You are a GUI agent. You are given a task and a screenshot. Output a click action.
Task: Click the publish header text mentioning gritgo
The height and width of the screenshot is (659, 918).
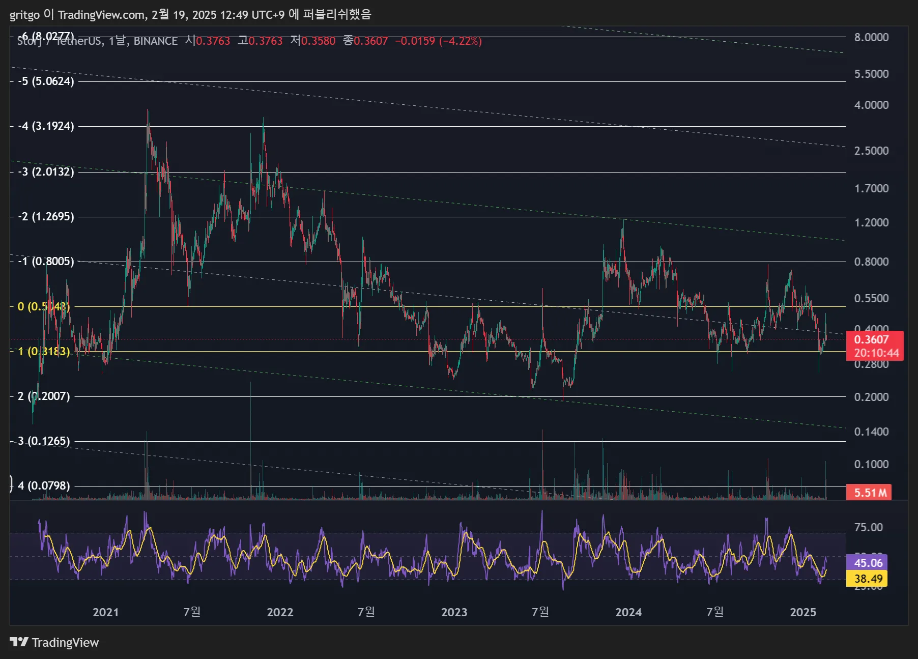pyautogui.click(x=190, y=14)
